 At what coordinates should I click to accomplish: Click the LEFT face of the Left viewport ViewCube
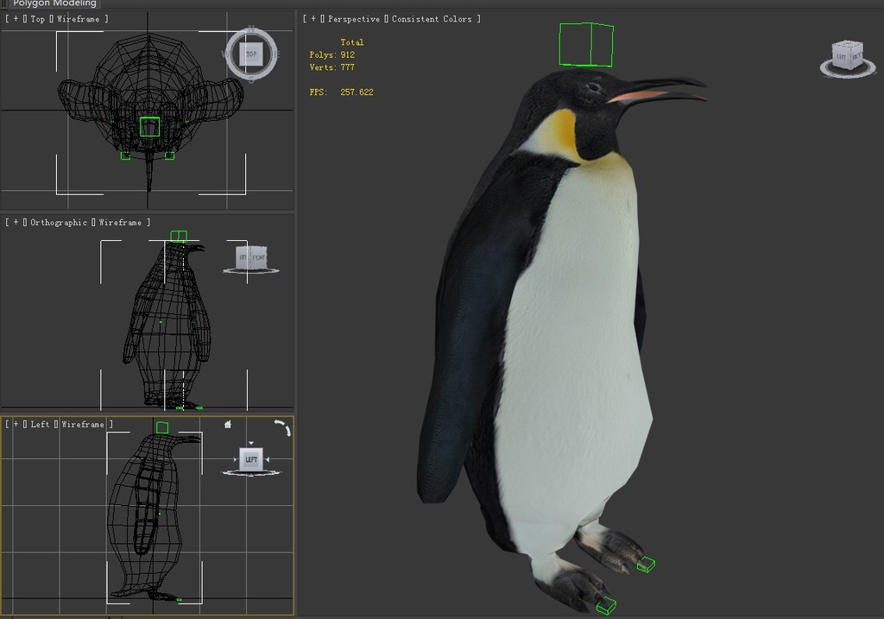click(251, 460)
